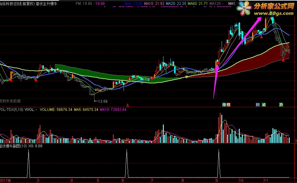Click the XG signal spike near June
Viewport: 297px width, 183px height.
coord(127,163)
